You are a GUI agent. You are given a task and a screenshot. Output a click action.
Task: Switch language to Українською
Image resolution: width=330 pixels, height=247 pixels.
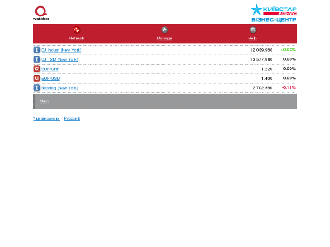click(x=46, y=119)
